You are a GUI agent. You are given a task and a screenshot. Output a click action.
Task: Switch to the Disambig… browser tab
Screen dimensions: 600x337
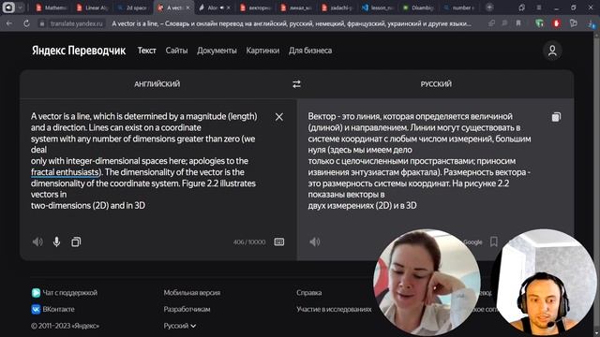click(419, 7)
